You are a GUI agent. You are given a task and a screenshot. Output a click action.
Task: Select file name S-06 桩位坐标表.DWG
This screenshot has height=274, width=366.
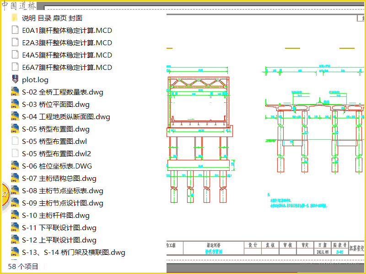pyautogui.click(x=57, y=166)
